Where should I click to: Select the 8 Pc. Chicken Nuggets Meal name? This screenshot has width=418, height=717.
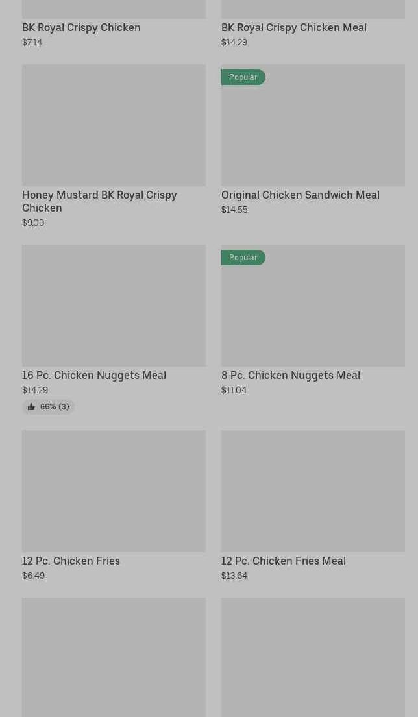tap(290, 375)
